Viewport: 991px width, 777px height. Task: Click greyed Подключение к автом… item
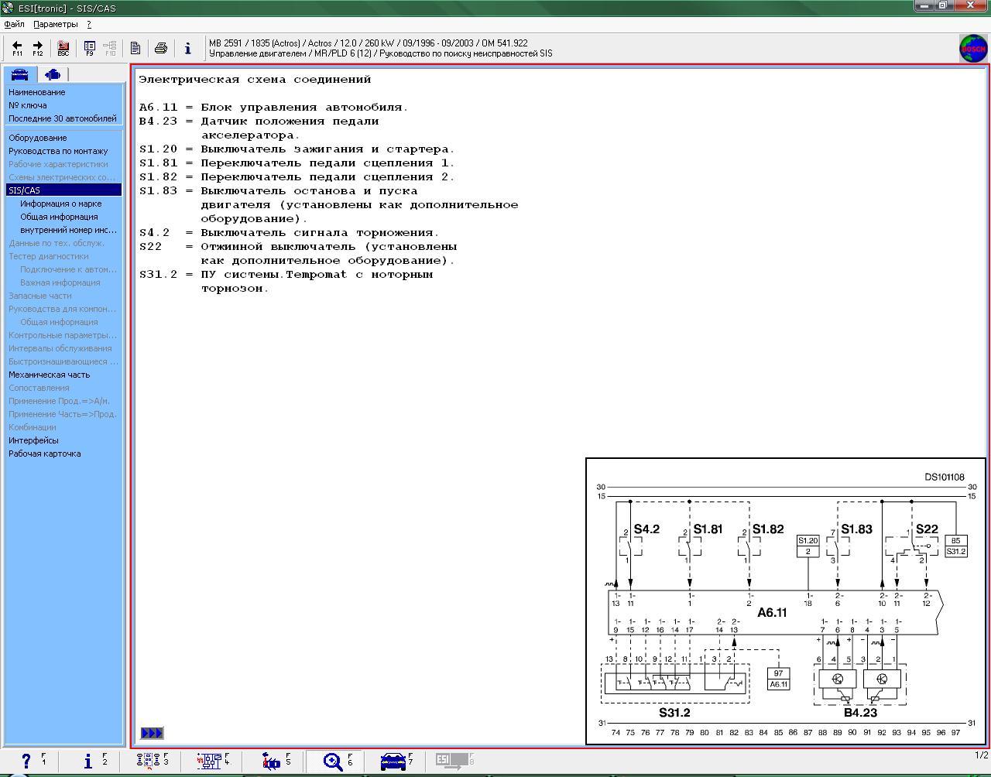(x=69, y=269)
